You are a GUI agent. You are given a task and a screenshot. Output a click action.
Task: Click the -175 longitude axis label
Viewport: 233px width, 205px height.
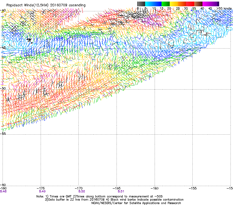click(x=41, y=189)
